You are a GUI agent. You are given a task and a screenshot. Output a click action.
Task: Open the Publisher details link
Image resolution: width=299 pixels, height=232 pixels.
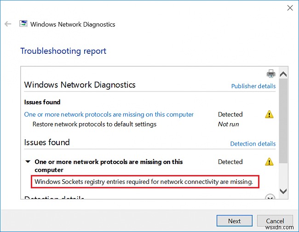(253, 86)
